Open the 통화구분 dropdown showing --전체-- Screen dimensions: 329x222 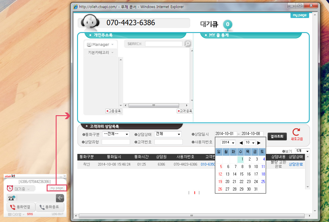tap(116, 134)
